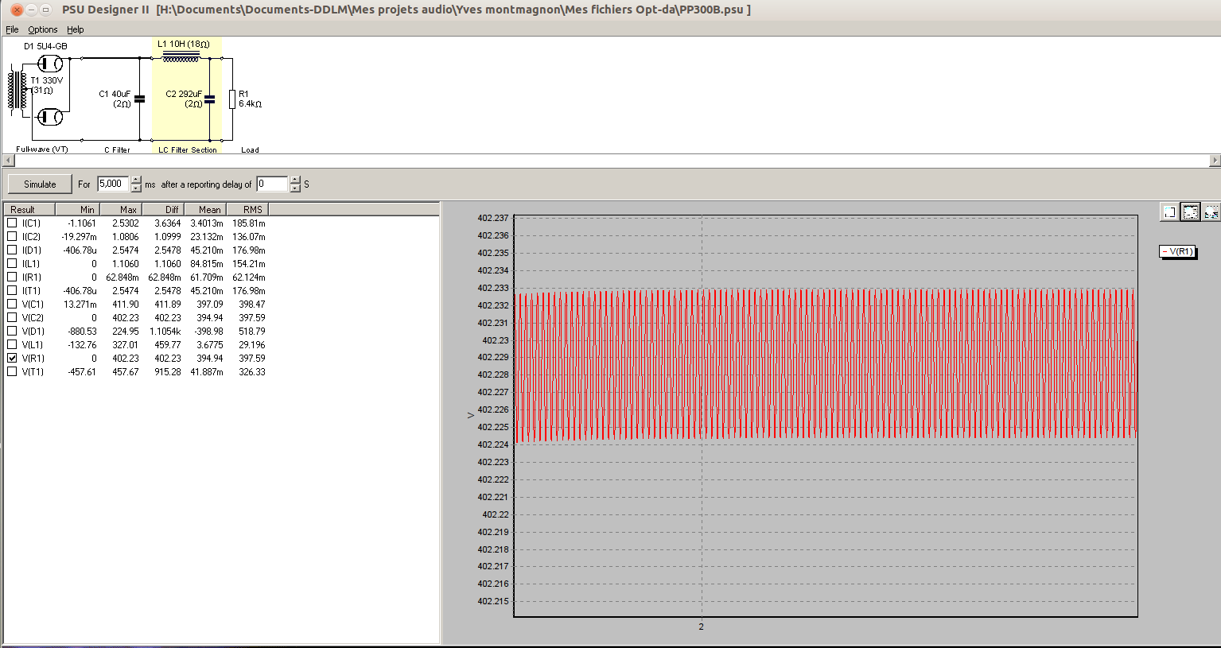Click the 'Load' section label

[250, 149]
